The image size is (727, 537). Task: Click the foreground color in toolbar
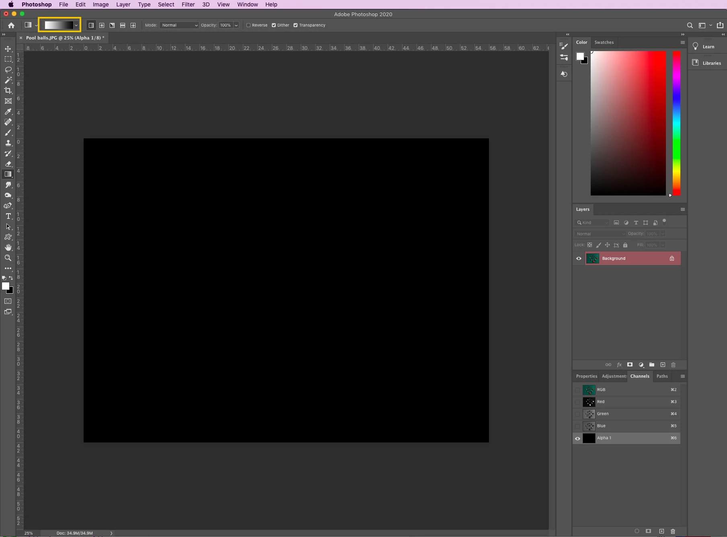coord(6,286)
